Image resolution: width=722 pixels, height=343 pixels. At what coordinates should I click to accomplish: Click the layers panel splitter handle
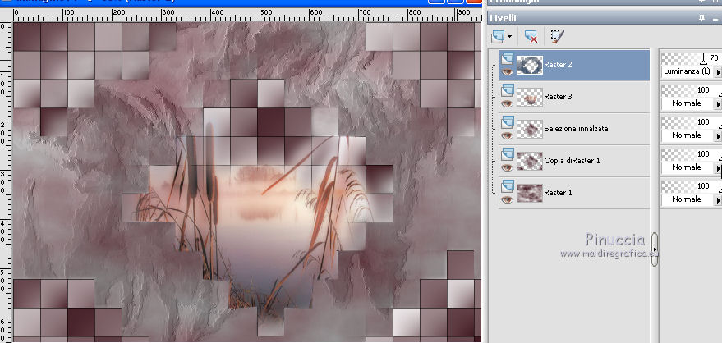click(x=655, y=249)
